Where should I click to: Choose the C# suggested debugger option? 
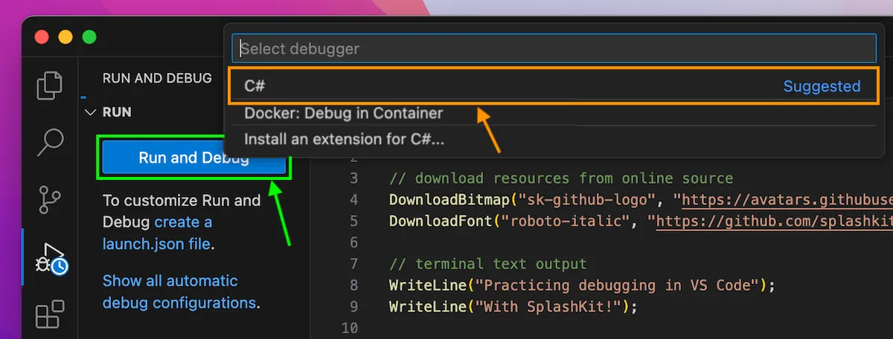pos(554,86)
